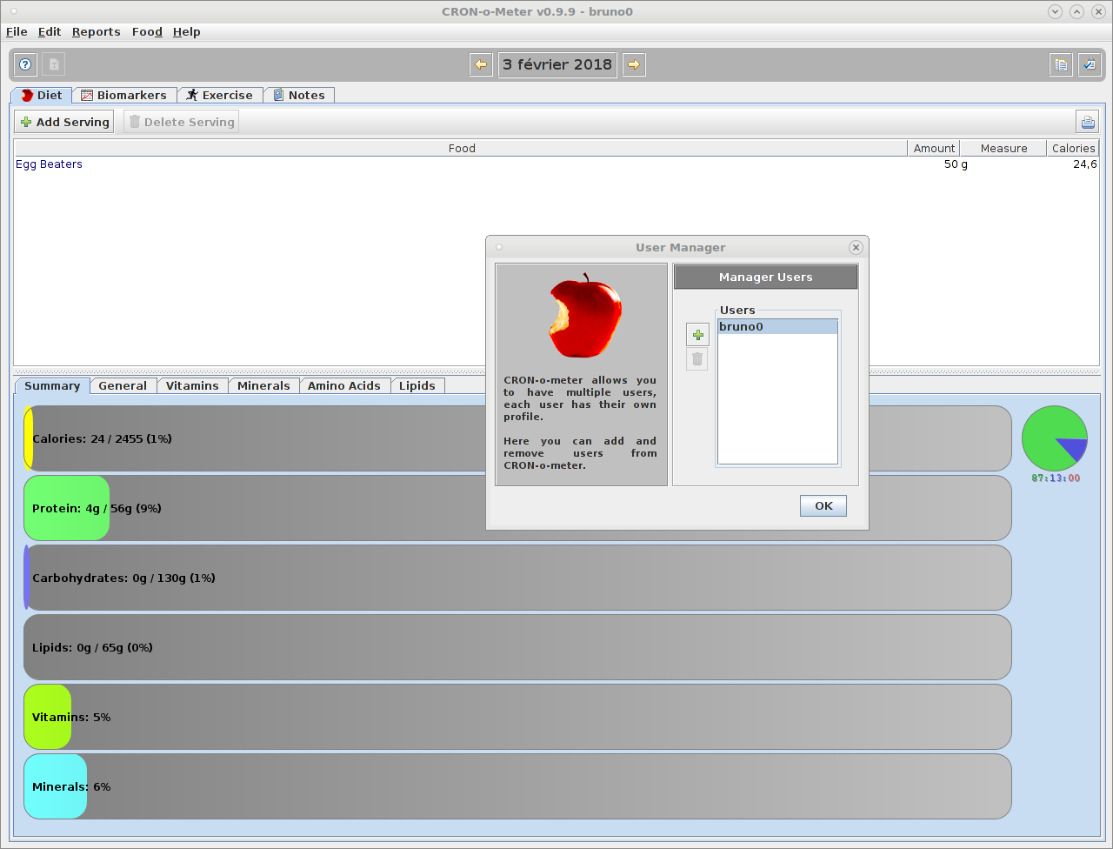Viewport: 1113px width, 849px height.
Task: Switch to the Notes tab
Action: coord(299,95)
